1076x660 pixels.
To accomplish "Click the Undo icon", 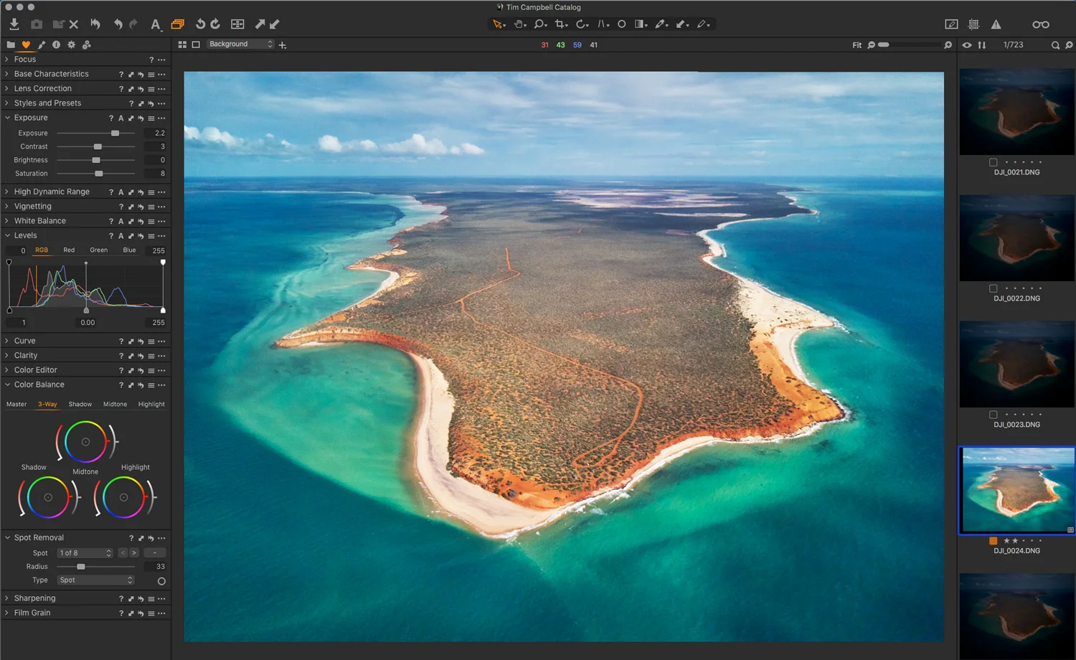I will [x=118, y=24].
